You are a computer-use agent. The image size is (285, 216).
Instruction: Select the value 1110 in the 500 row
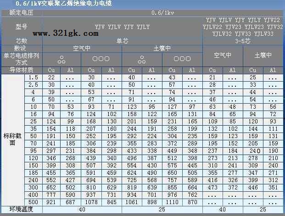click(x=172, y=202)
